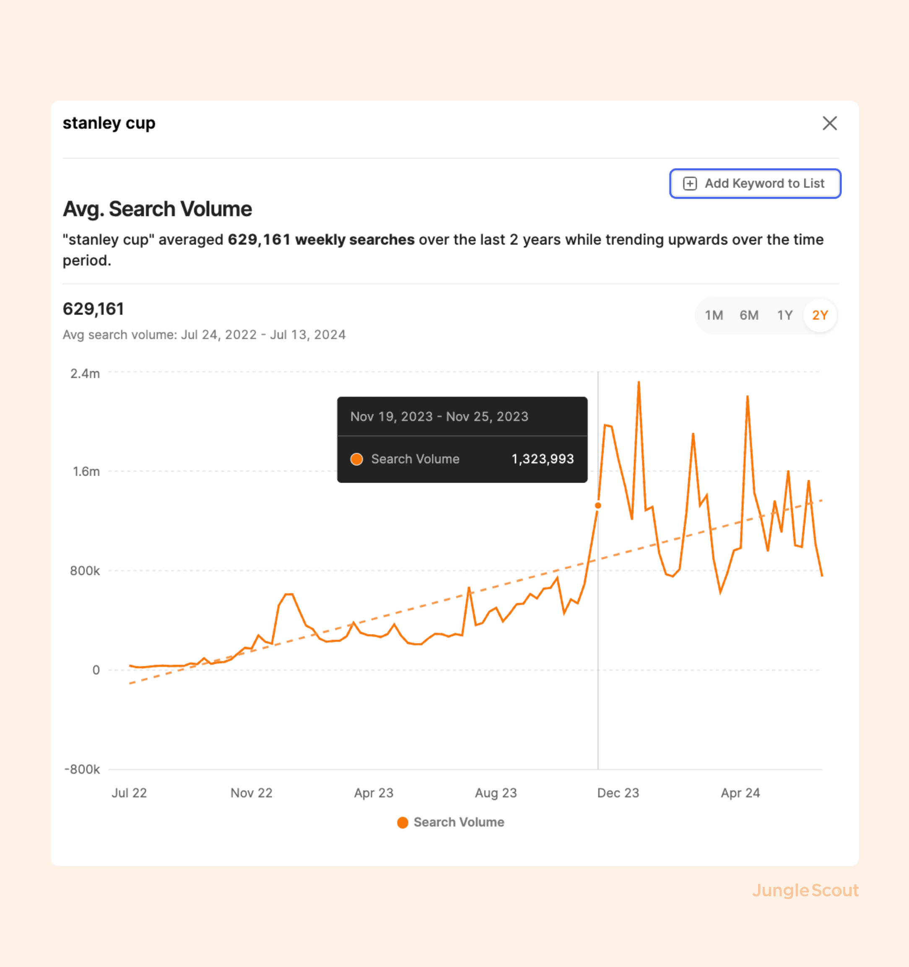This screenshot has width=909, height=967.
Task: Click the Dec 23 x-axis label
Action: coord(618,793)
